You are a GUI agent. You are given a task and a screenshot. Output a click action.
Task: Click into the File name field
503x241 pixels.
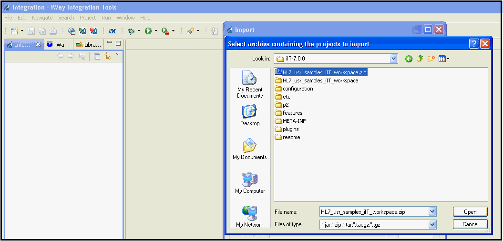coord(374,211)
